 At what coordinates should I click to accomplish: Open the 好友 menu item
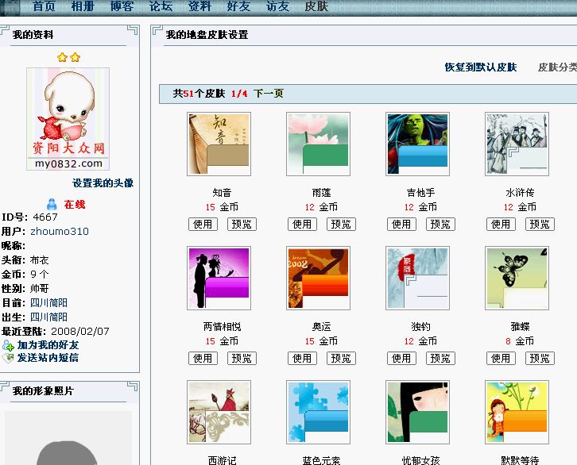(238, 6)
